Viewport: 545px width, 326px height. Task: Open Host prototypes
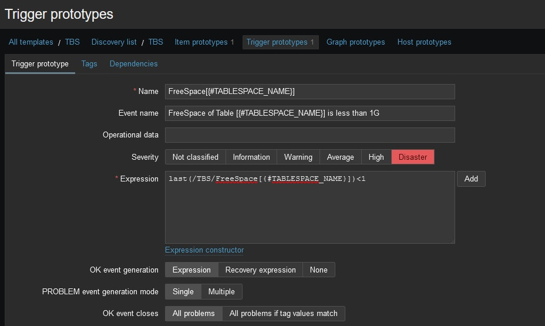[x=424, y=42]
